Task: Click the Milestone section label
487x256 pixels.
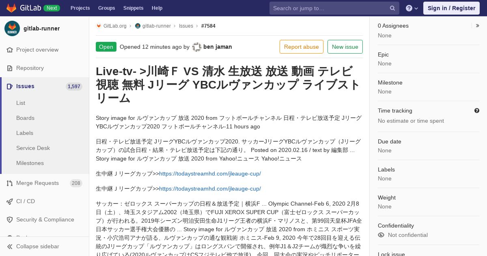Action: [390, 82]
